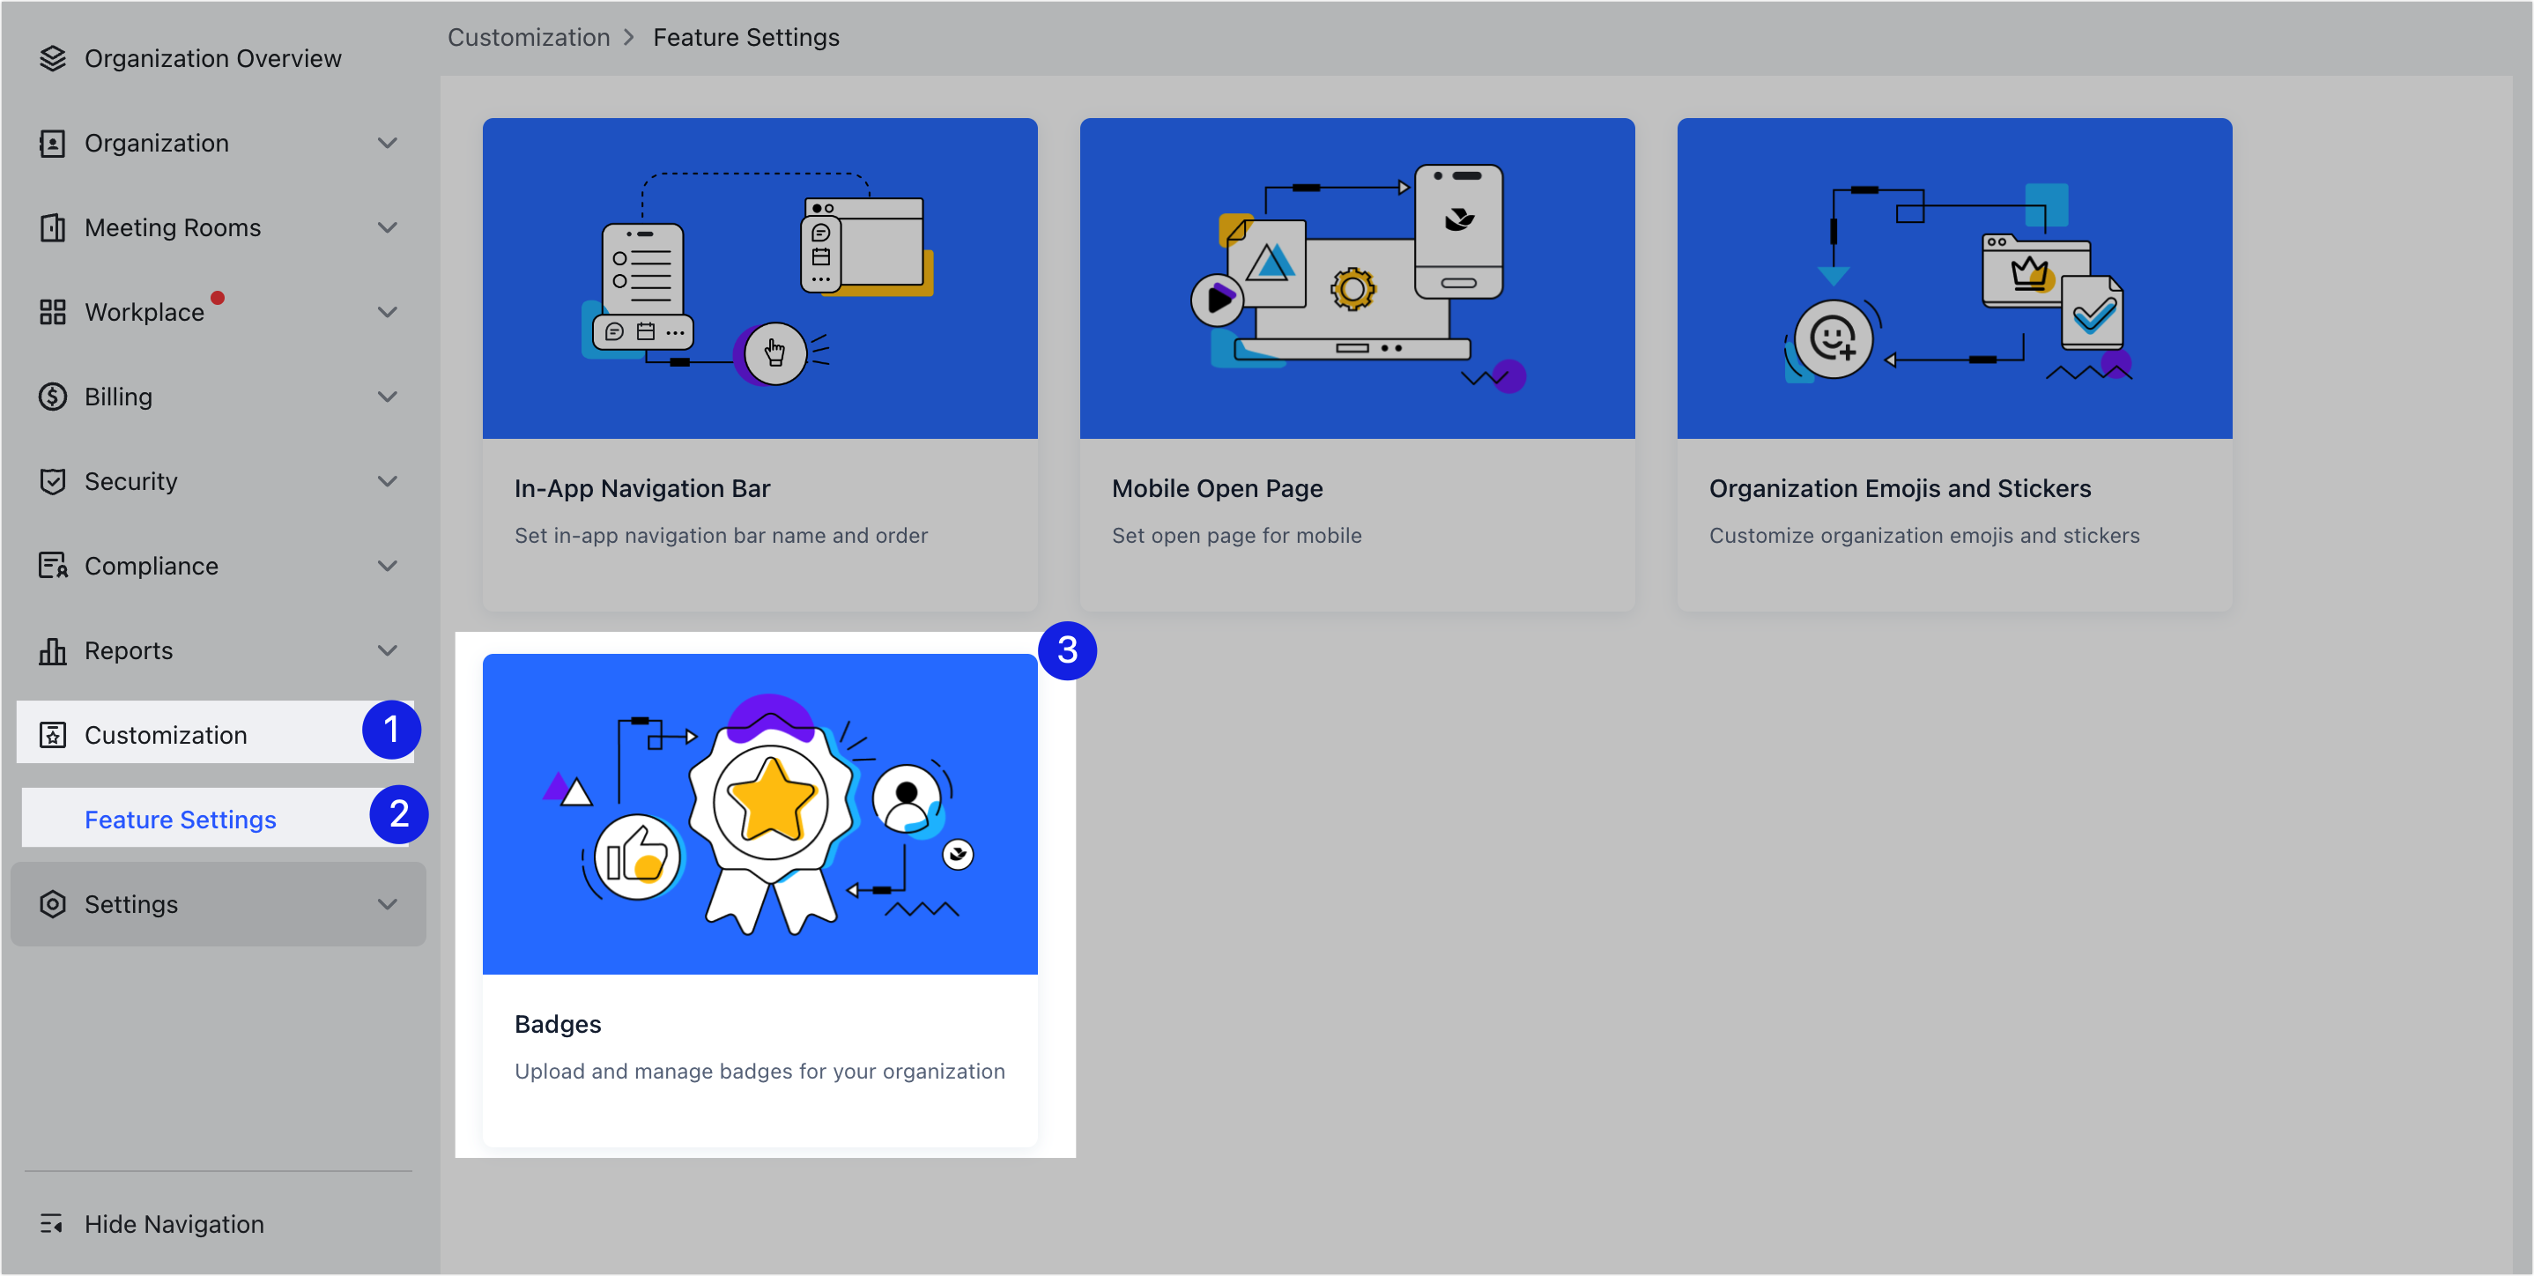Select the Organization Overview icon

pos(52,58)
